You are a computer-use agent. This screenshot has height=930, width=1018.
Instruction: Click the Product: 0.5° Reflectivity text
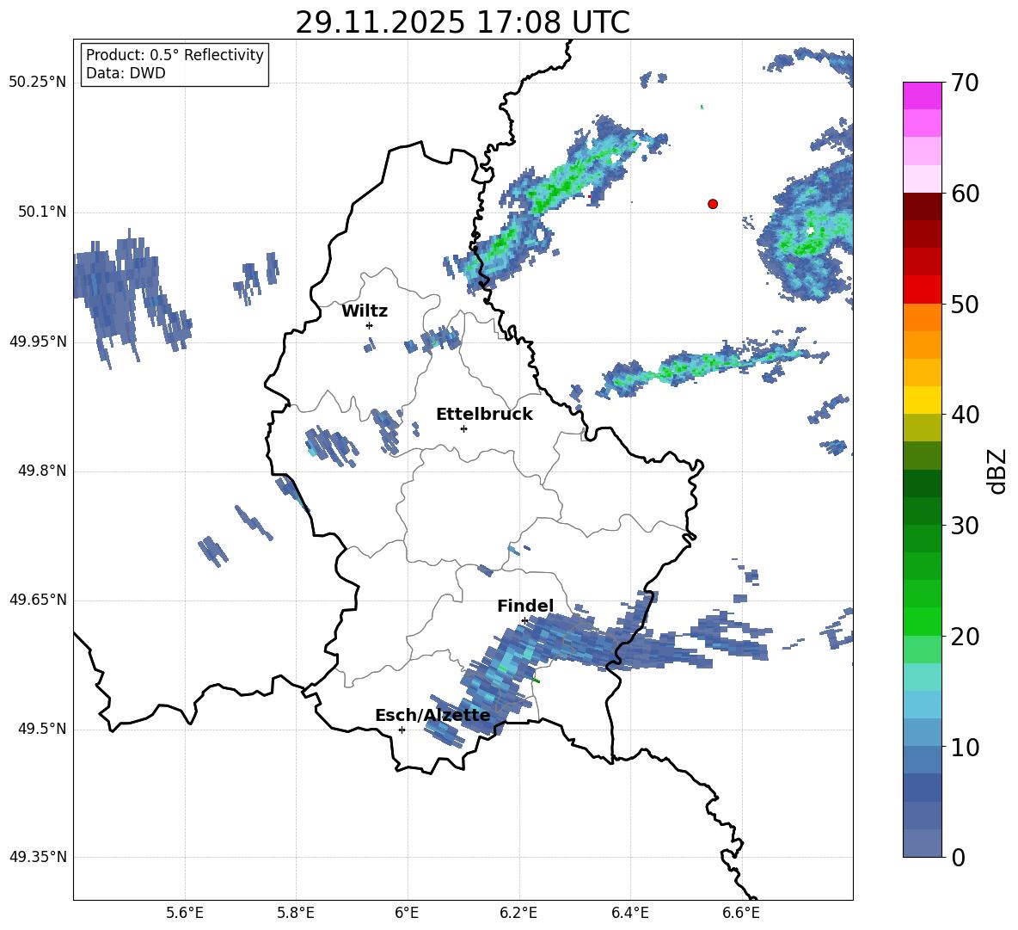(x=175, y=55)
